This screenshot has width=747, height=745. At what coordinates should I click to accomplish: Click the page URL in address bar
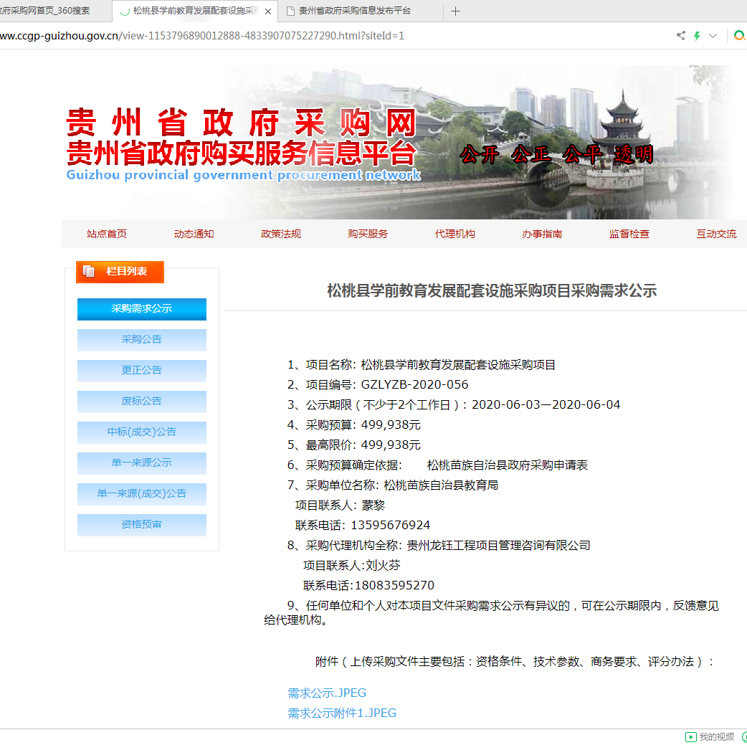point(202,36)
